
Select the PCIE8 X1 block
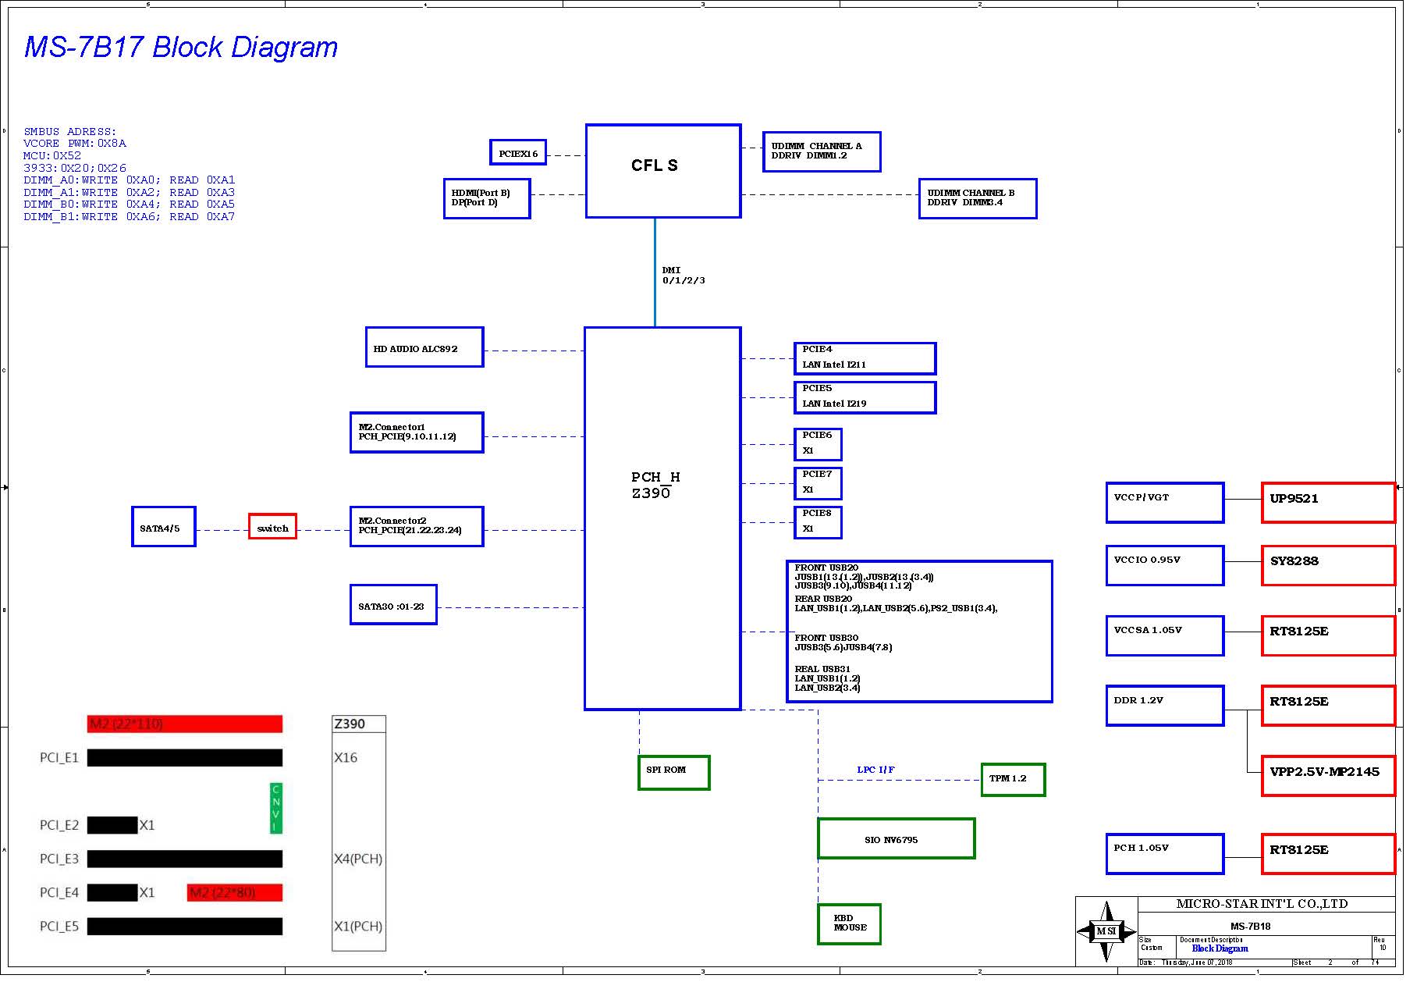(818, 522)
